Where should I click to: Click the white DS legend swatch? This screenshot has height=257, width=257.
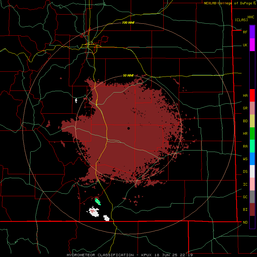(252, 171)
